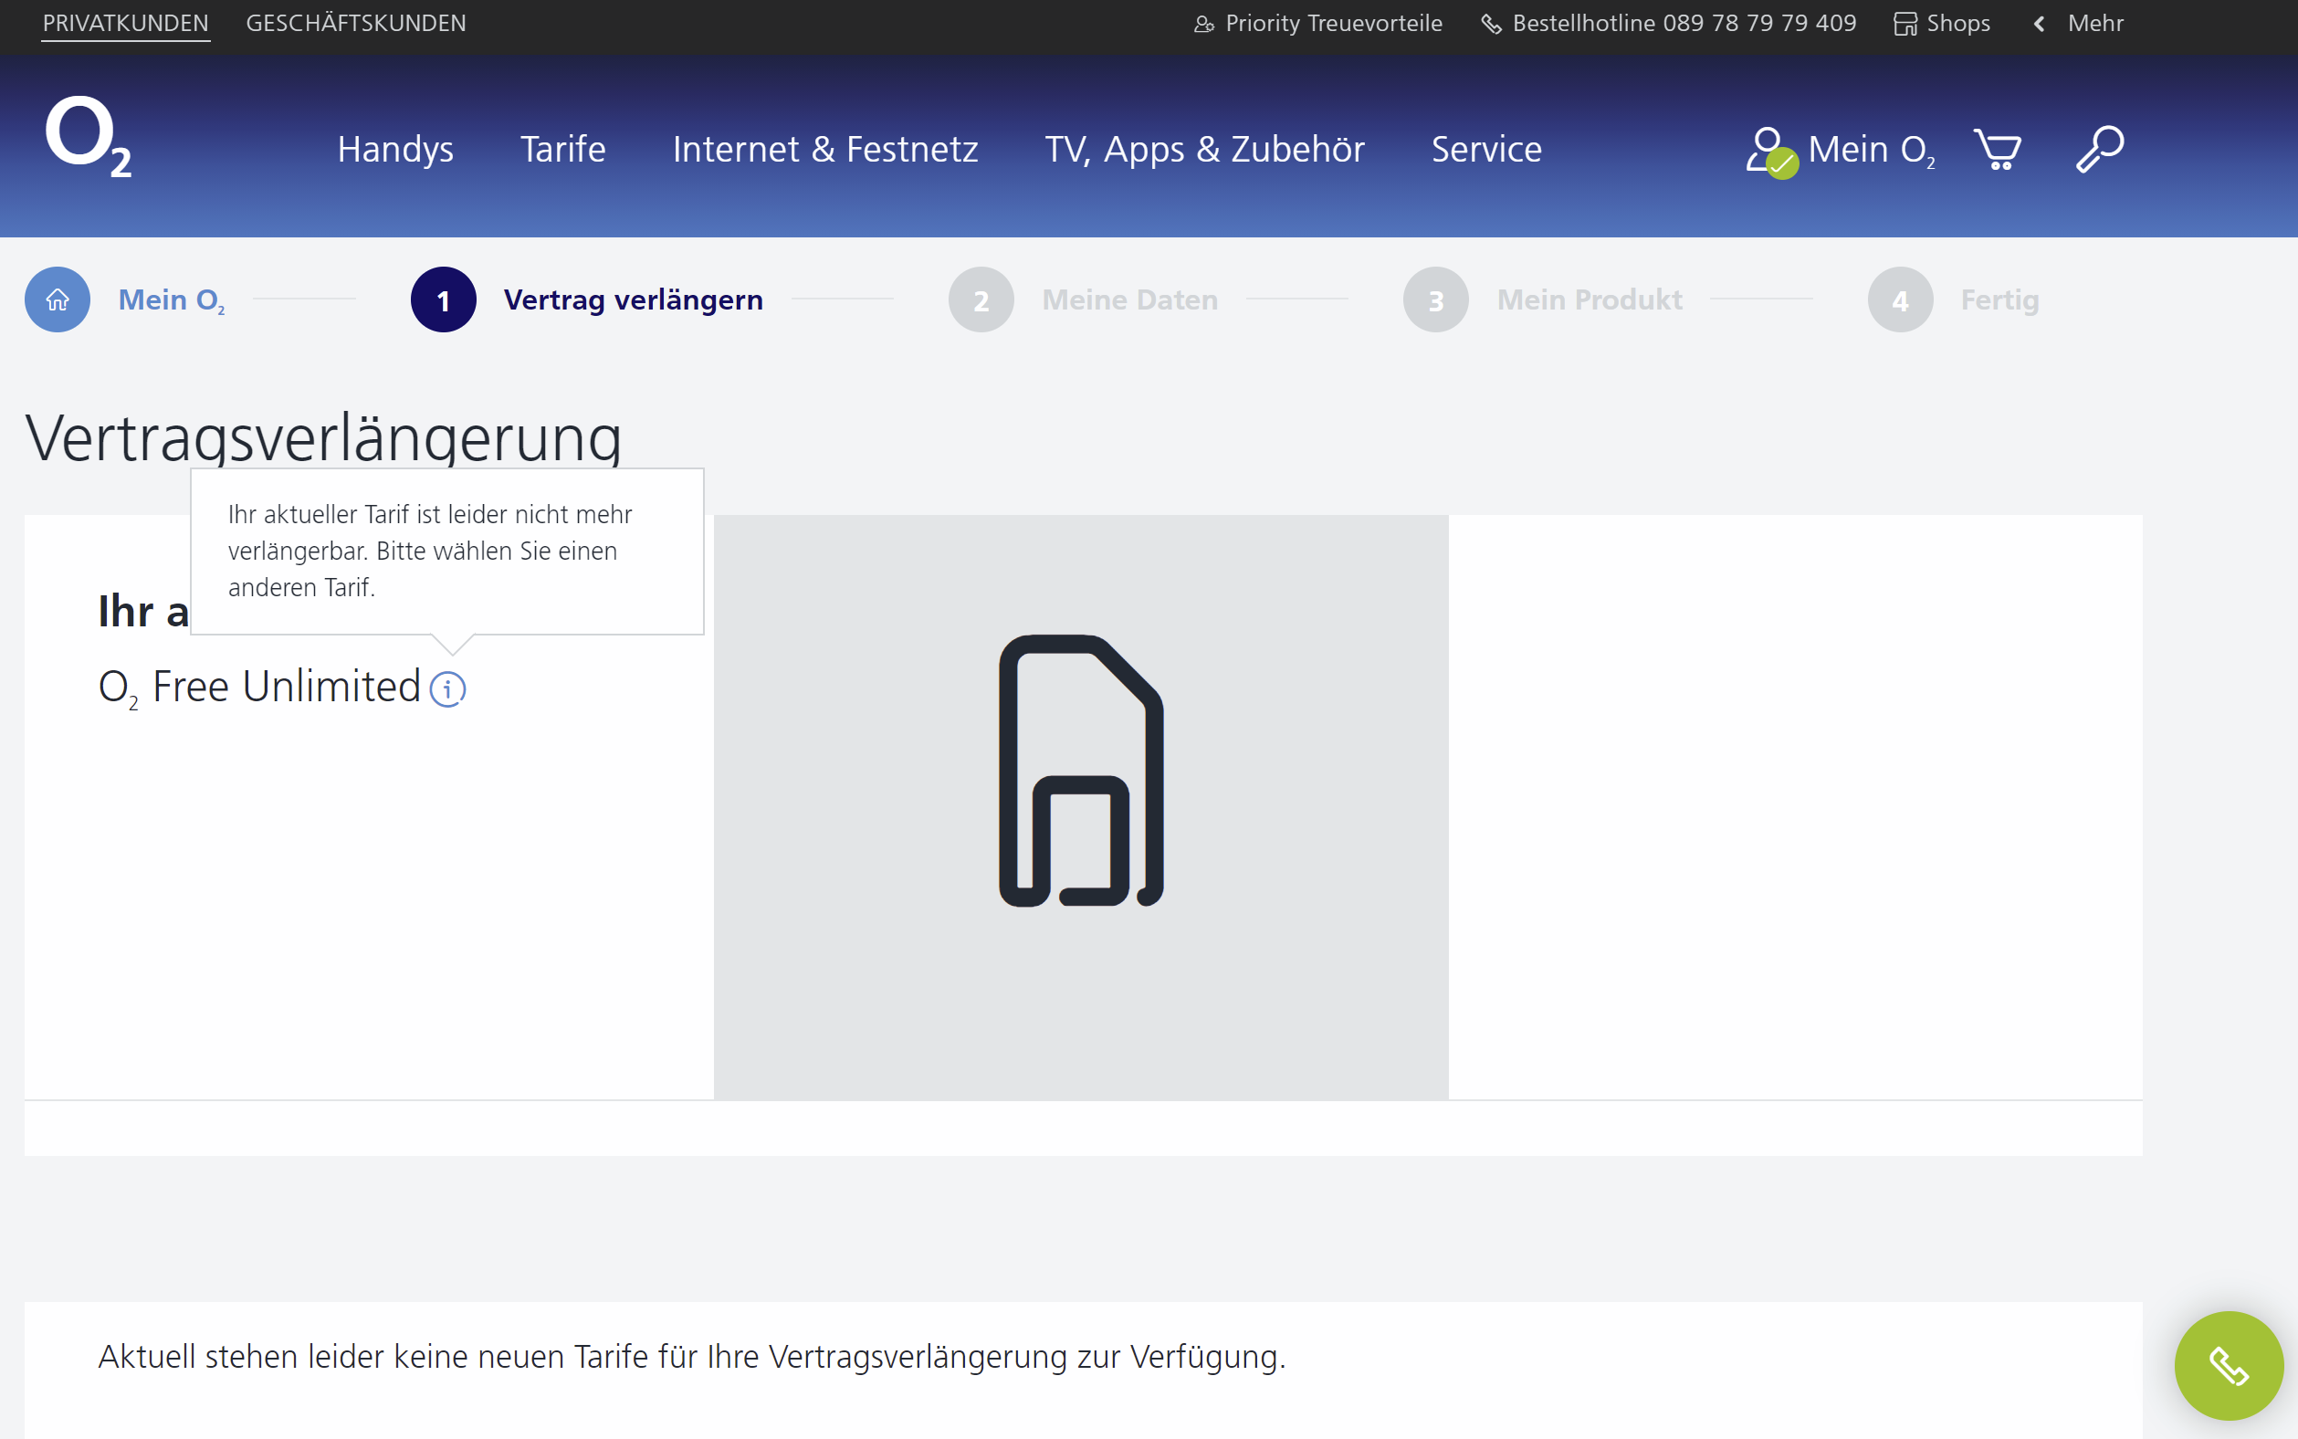Click O2 Free Unlimited tariff name
2298x1439 pixels.
click(x=258, y=688)
